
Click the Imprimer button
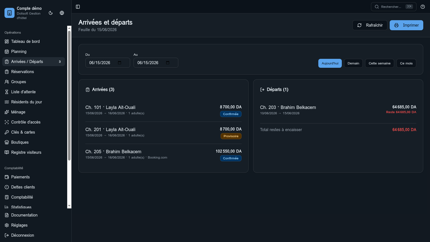[406, 25]
